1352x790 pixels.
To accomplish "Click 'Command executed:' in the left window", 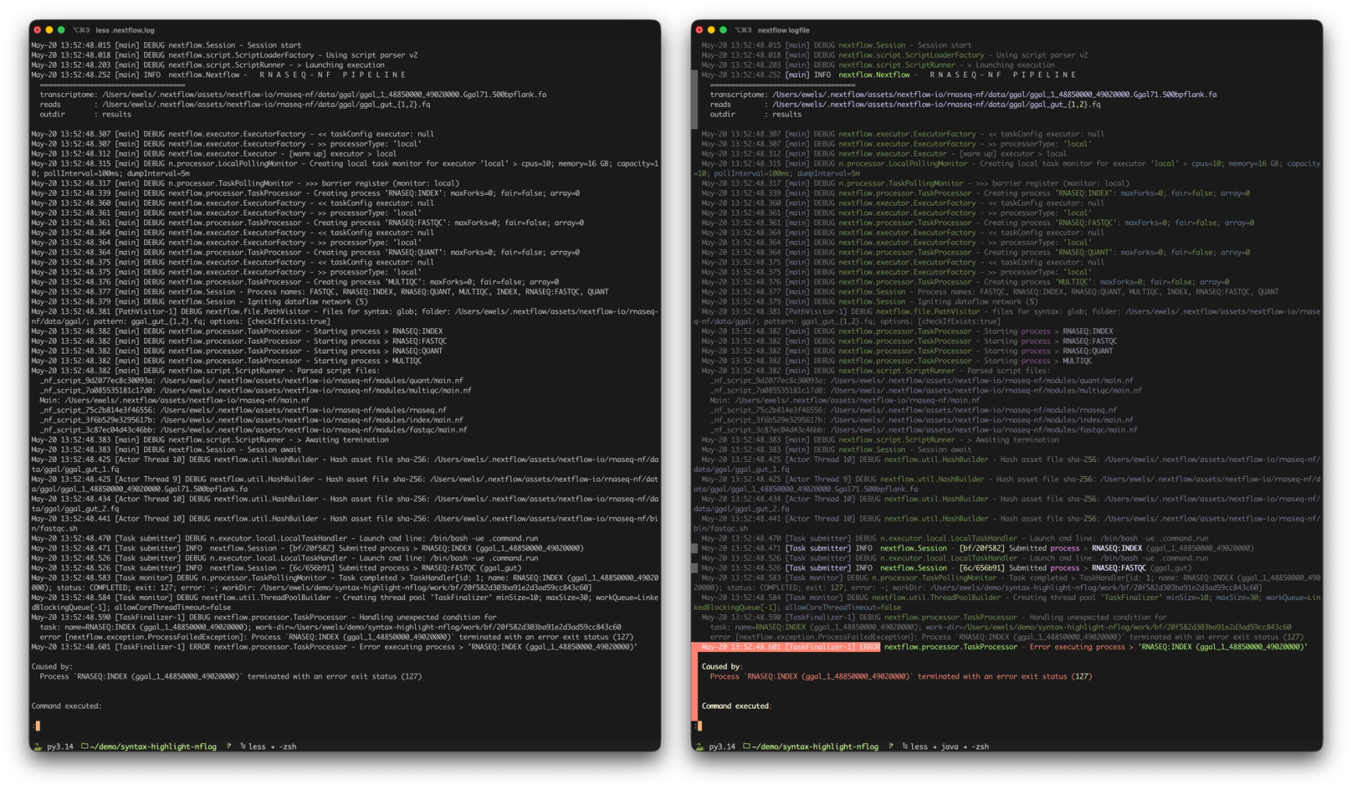I will pyautogui.click(x=66, y=706).
